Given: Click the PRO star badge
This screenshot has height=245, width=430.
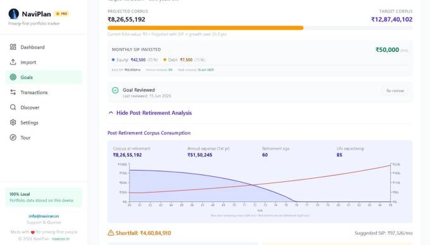Looking at the screenshot, I should (x=61, y=14).
